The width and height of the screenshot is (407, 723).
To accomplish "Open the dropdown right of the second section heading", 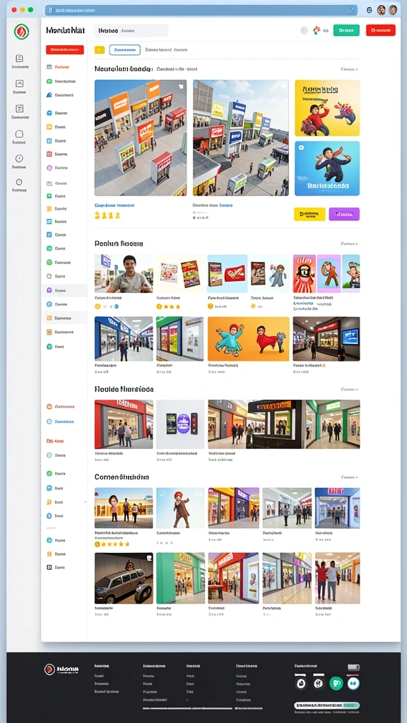I will click(x=350, y=244).
